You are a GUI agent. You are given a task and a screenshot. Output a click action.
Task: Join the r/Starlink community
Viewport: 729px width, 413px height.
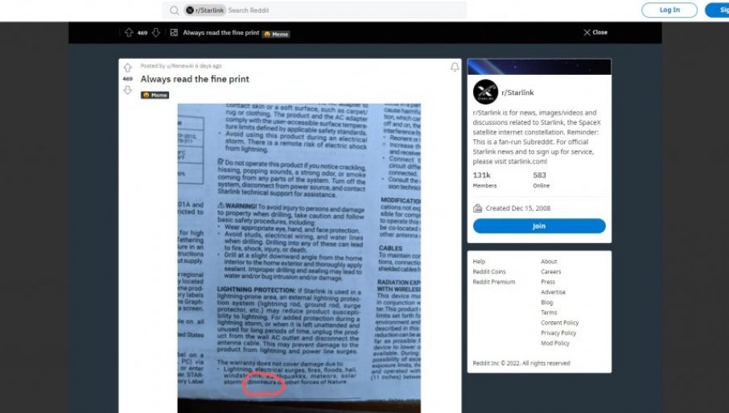point(539,226)
